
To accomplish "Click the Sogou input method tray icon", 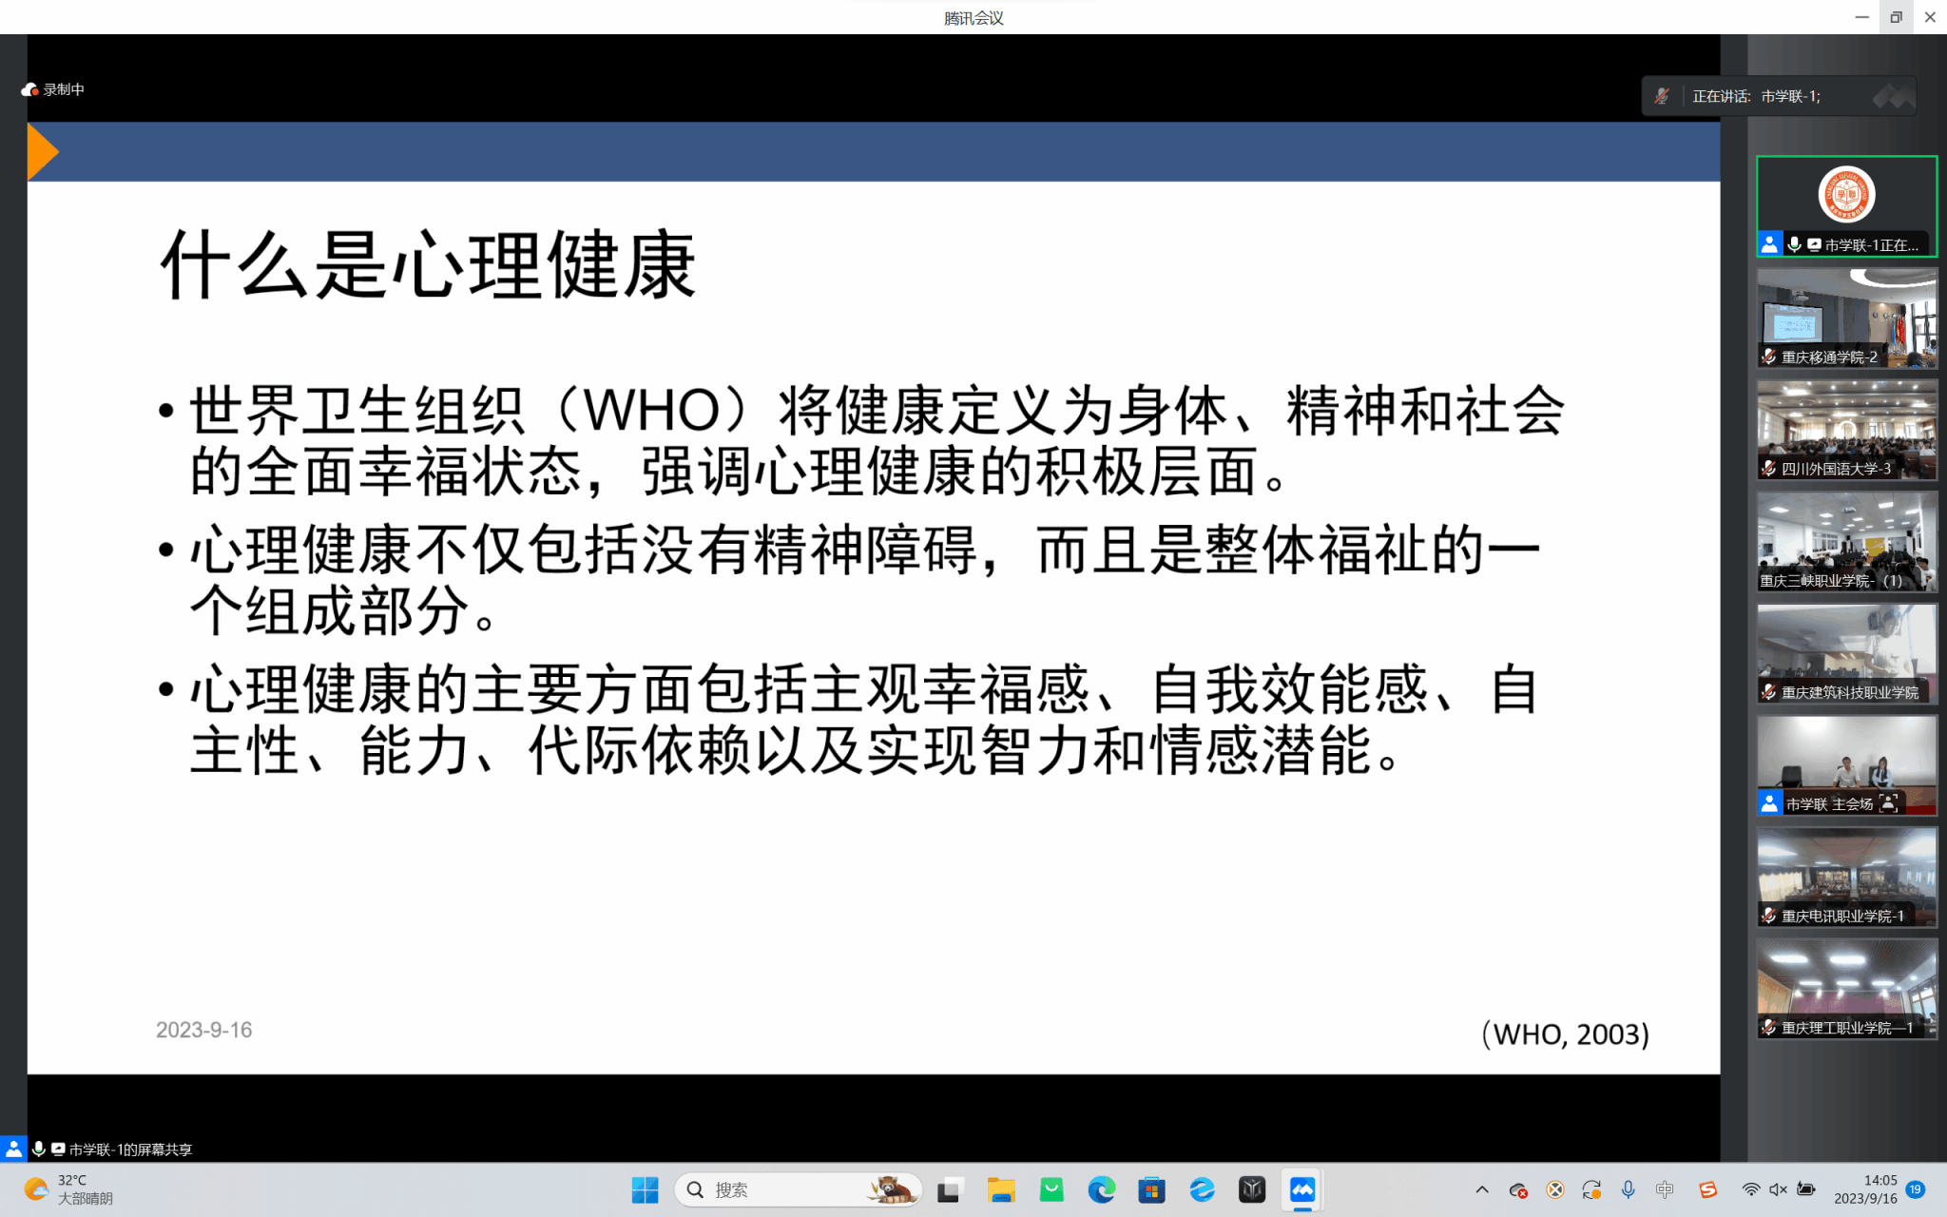I will click(x=1707, y=1189).
